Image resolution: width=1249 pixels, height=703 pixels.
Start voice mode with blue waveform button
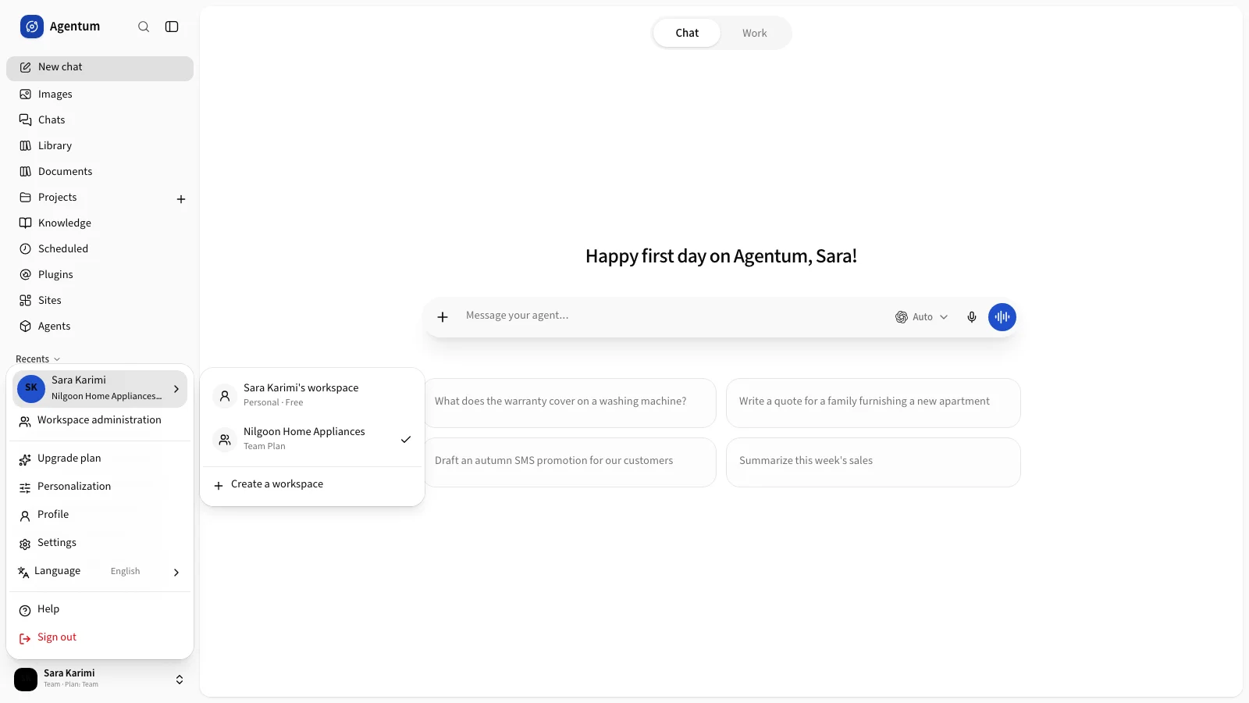[x=1002, y=317]
